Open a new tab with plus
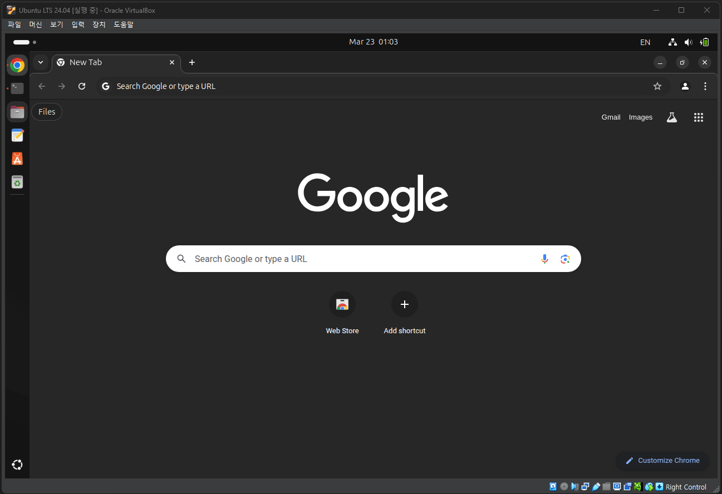The height and width of the screenshot is (494, 722). tap(192, 62)
